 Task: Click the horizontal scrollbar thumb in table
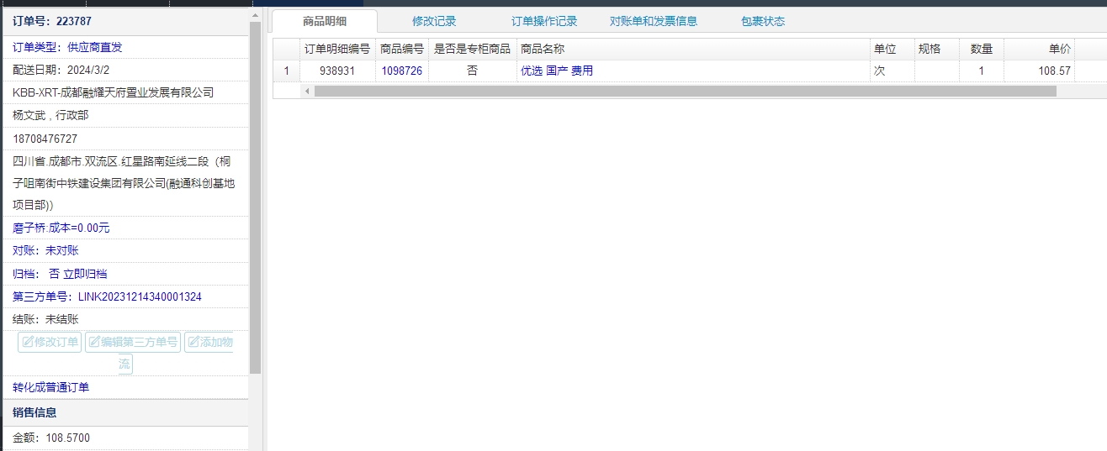685,91
